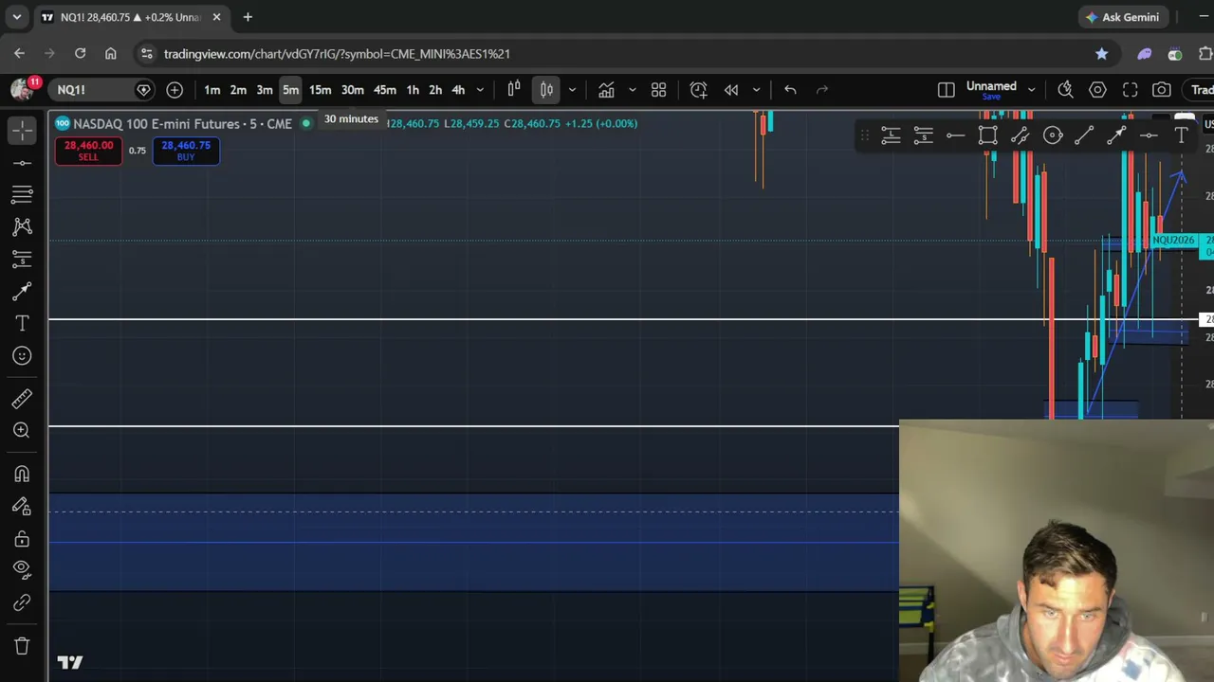Hide all drawings with the eye icon
Screen dimensions: 1214x682
22,570
